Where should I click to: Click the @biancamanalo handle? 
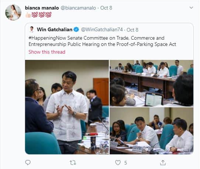click(78, 8)
